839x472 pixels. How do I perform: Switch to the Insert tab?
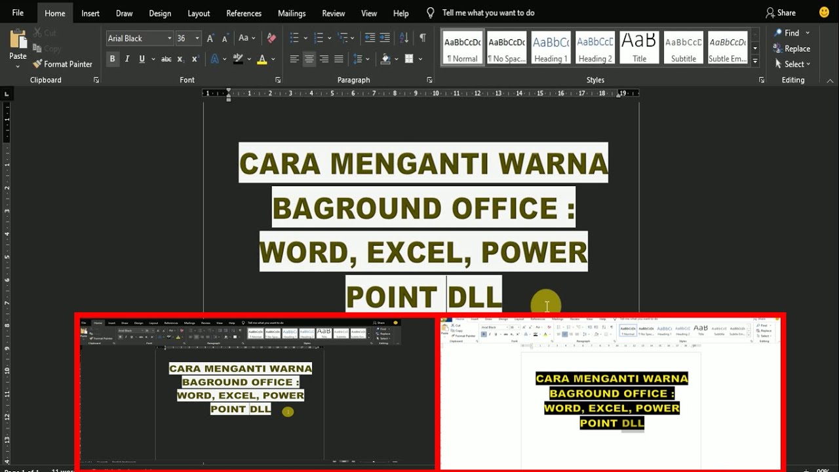90,13
